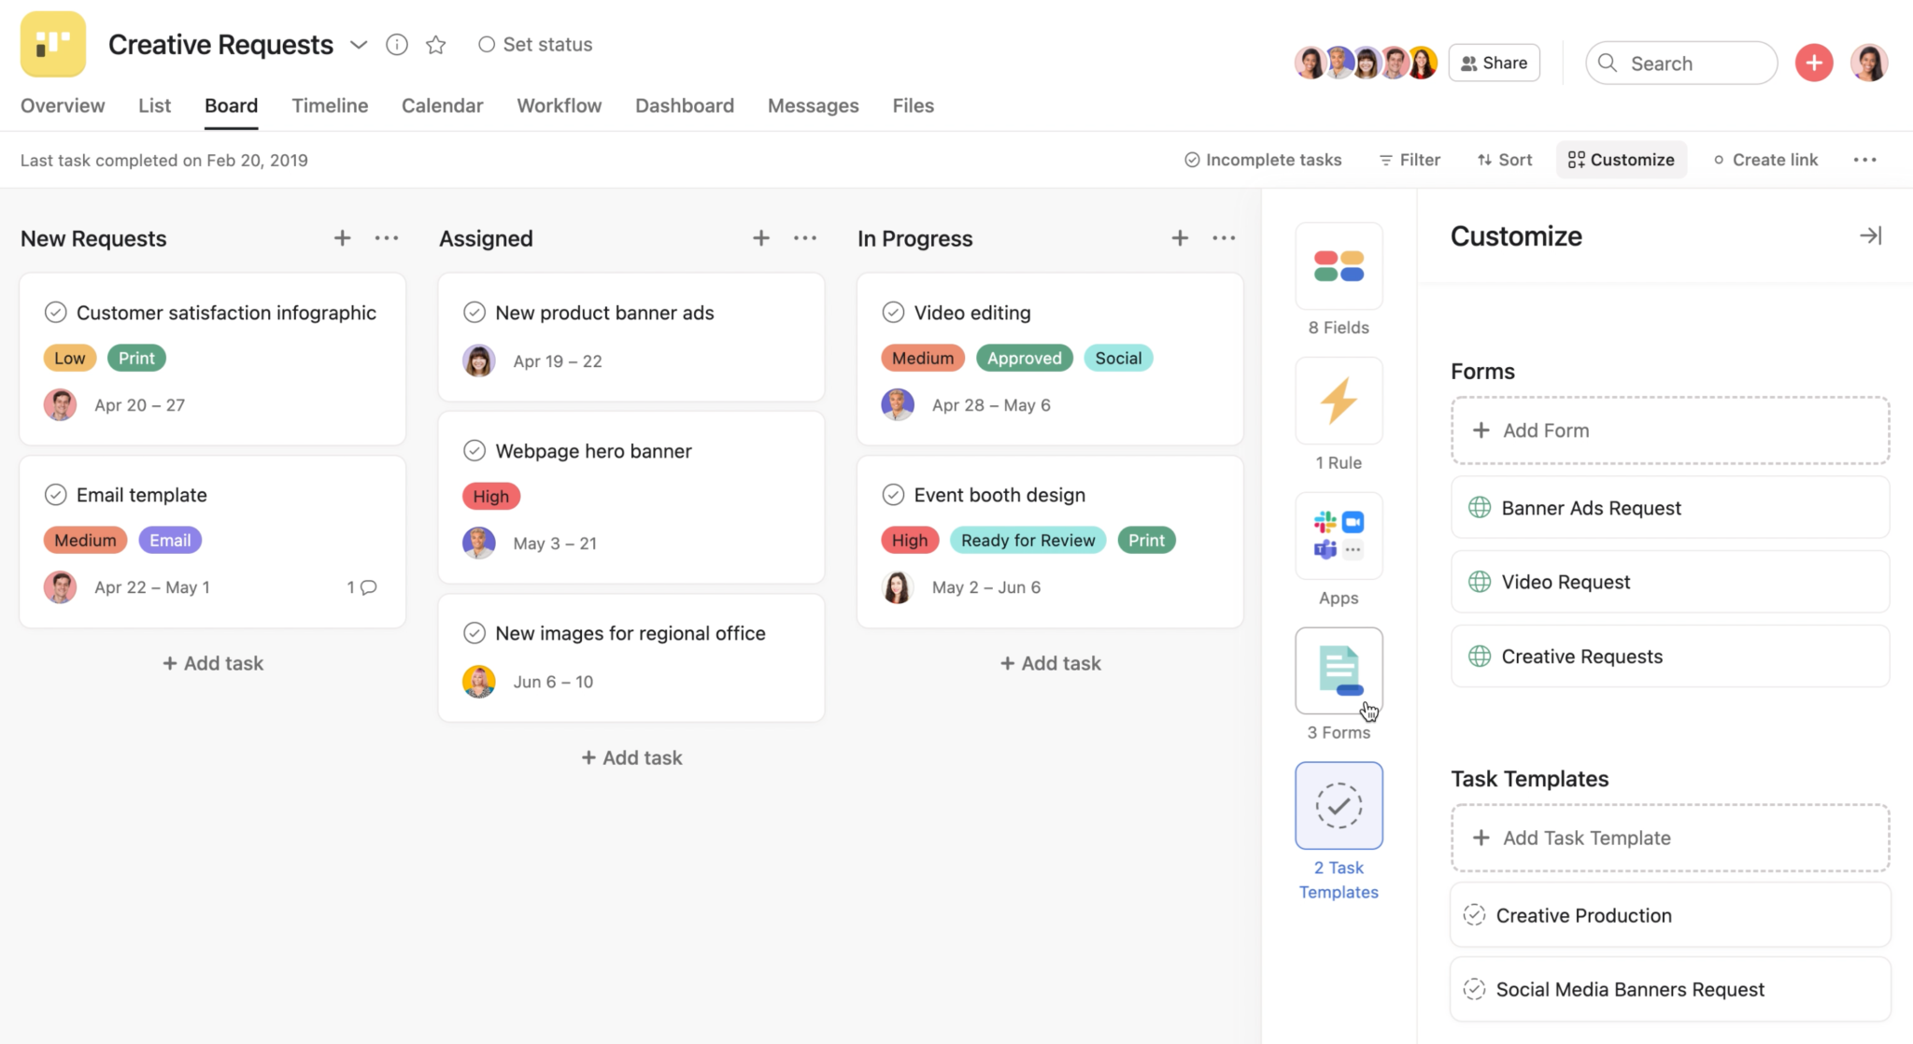Open Assigned column more options

coord(805,238)
